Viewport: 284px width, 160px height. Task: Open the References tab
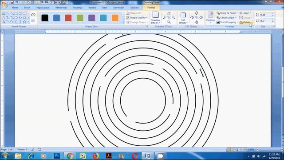(61, 8)
